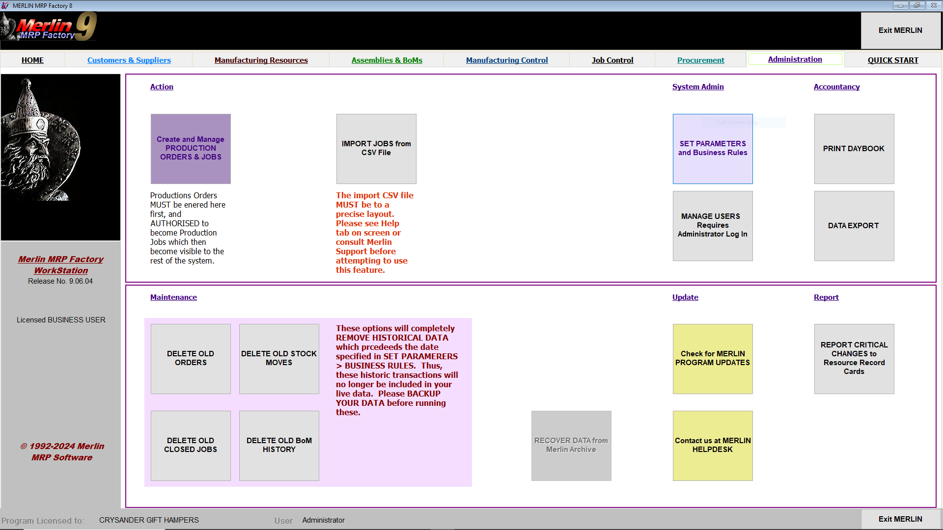This screenshot has width=943, height=530.
Task: Open SET PARAMETERS and Business Rules
Action: click(712, 149)
